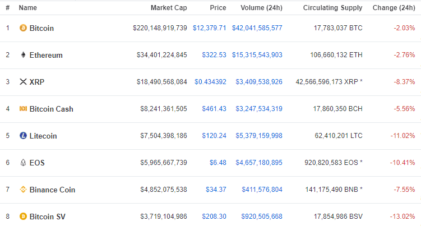This screenshot has width=421, height=230.
Task: Sort by Change (24h) column header
Action: 394,8
